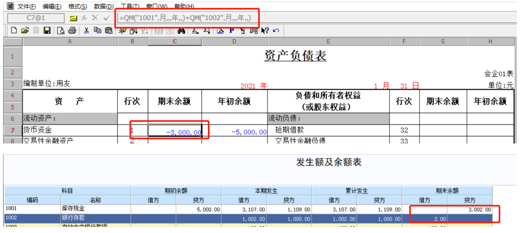Open the 编辑(E) menu
This screenshot has height=233, width=523.
click(52, 6)
